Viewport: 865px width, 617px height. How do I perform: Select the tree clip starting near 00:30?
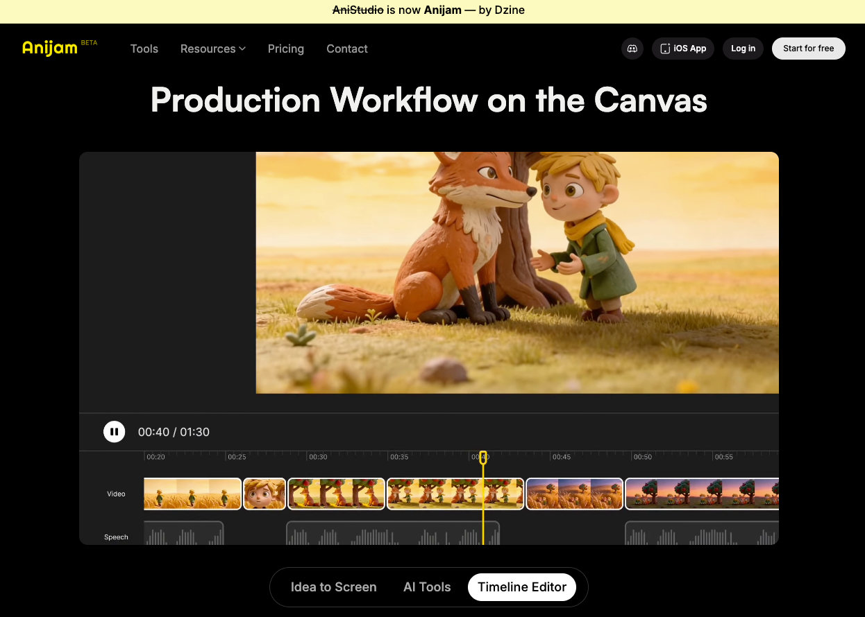[x=336, y=494]
